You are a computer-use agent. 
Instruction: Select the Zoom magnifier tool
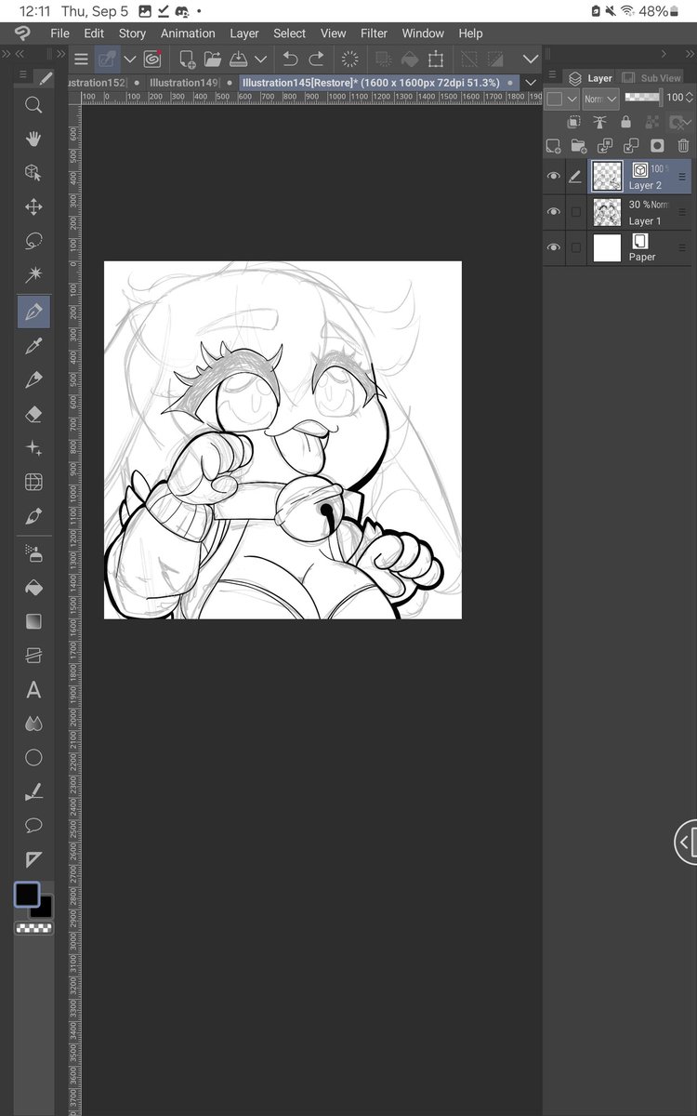[x=33, y=105]
